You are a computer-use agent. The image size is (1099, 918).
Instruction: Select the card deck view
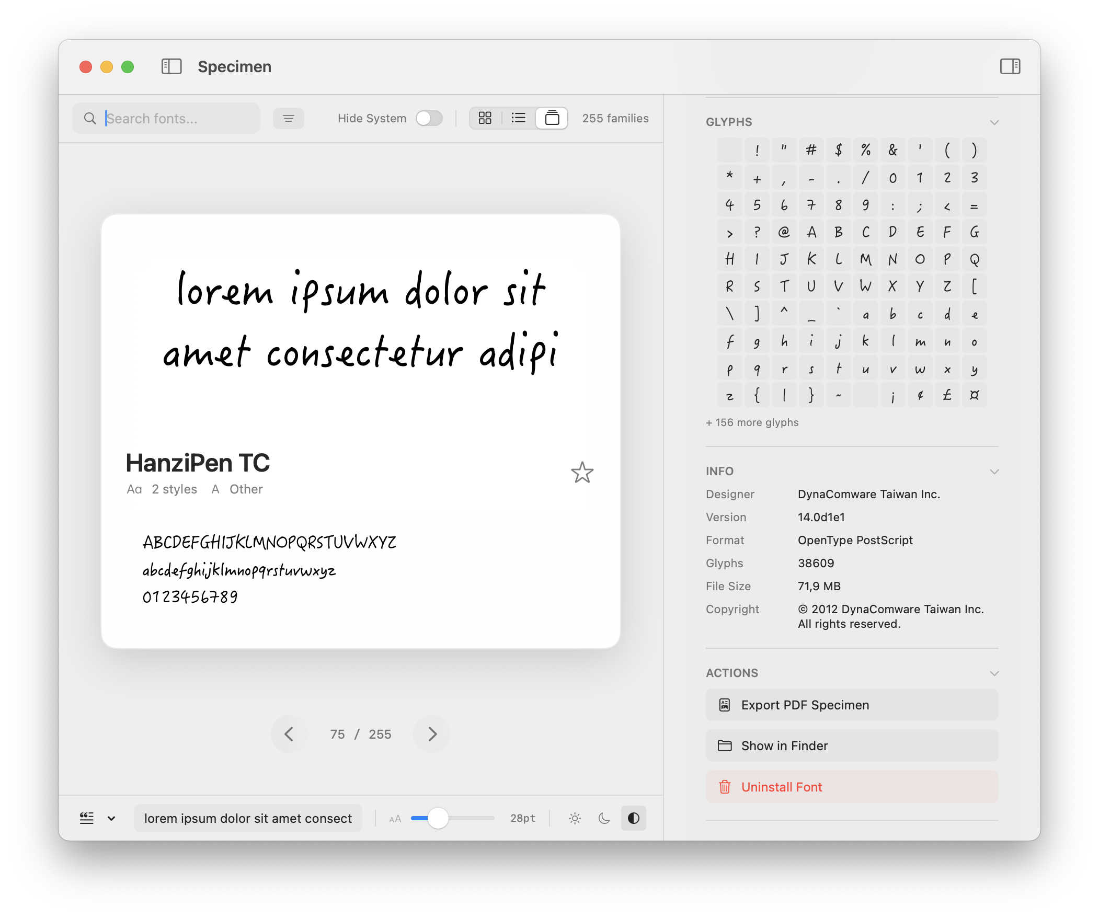tap(552, 118)
